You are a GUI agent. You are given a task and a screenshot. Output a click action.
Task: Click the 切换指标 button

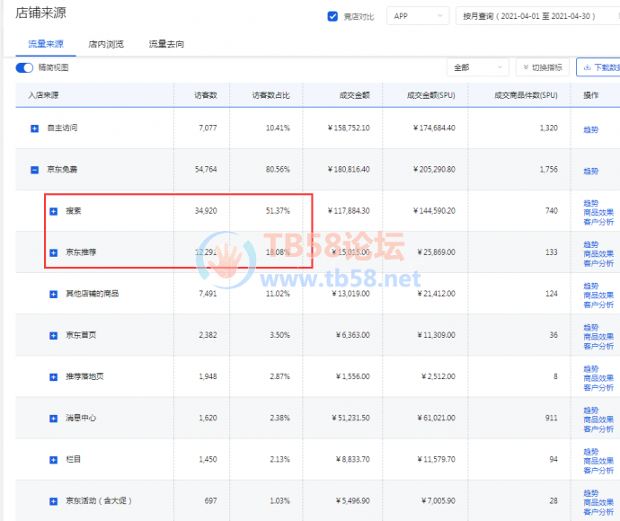(x=543, y=67)
